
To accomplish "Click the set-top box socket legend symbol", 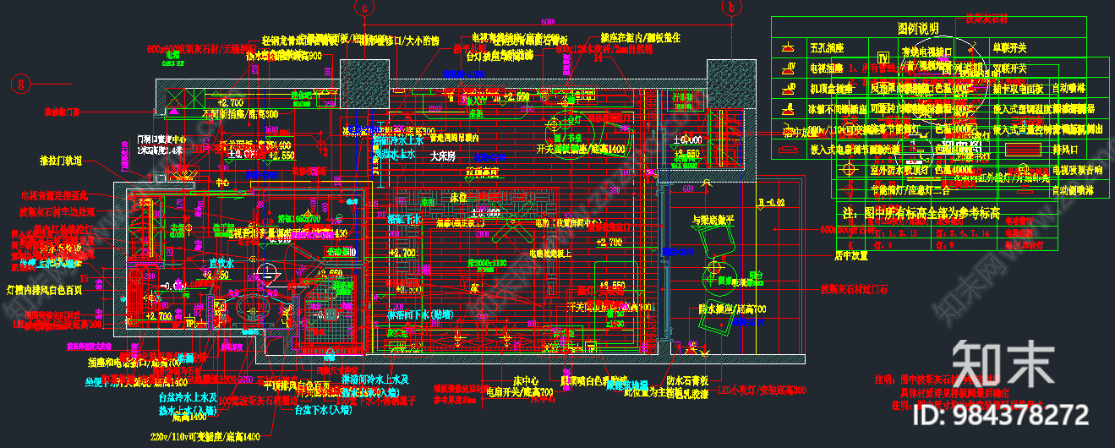I will pyautogui.click(x=790, y=88).
